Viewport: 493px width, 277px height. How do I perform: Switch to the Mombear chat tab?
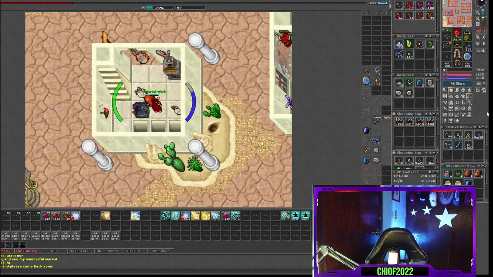(161, 251)
